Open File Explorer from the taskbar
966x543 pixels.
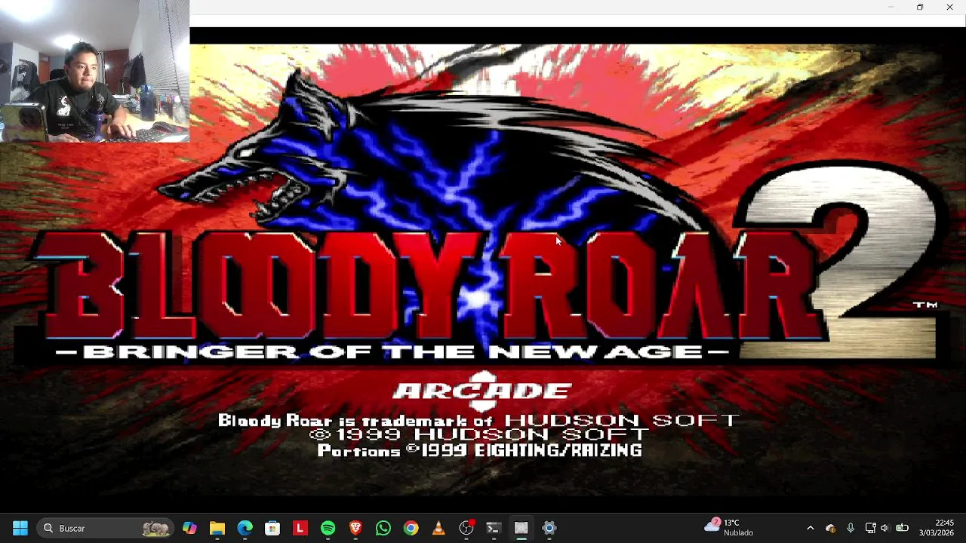click(x=217, y=528)
